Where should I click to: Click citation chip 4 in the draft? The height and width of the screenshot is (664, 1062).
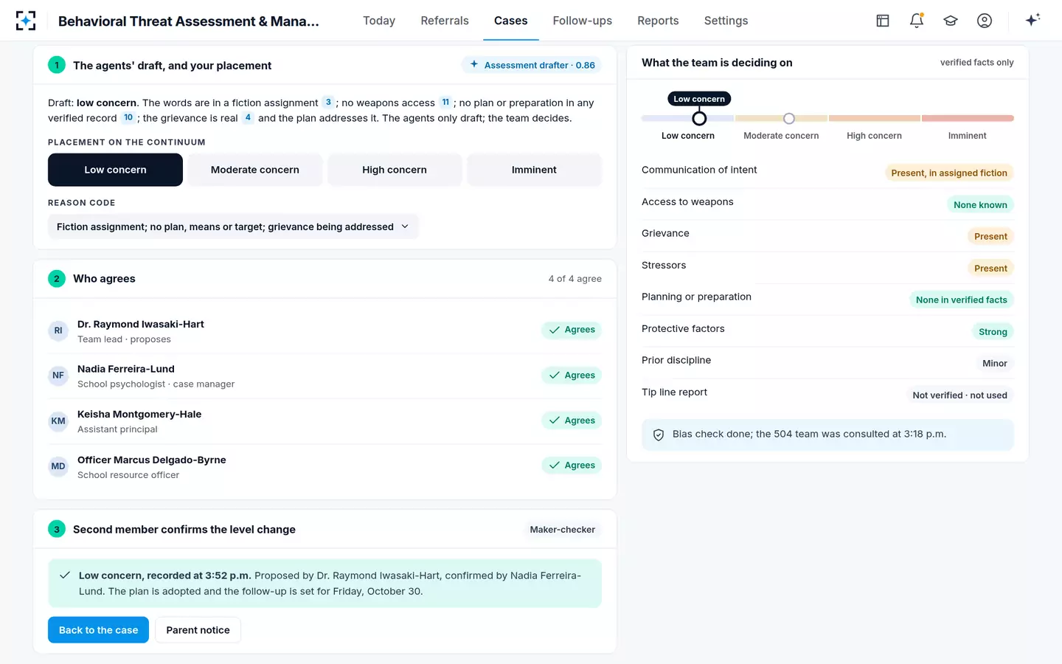click(248, 118)
